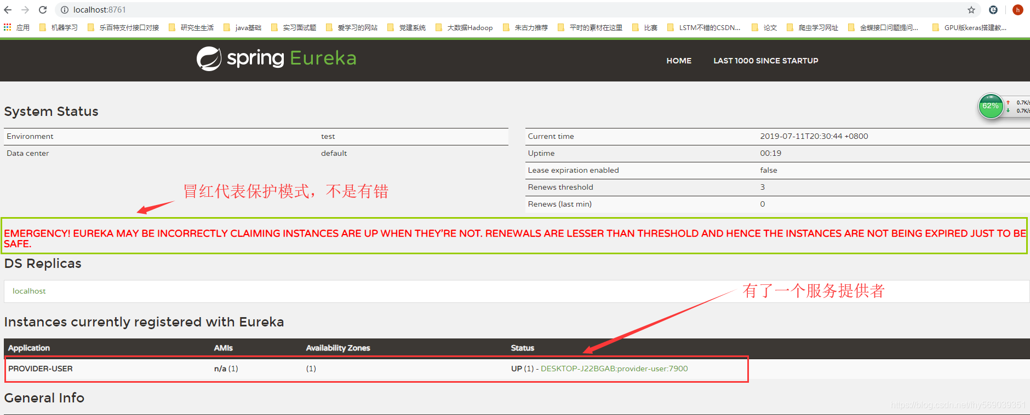Click the 00:19 uptime value
This screenshot has height=415, width=1030.
tap(770, 154)
